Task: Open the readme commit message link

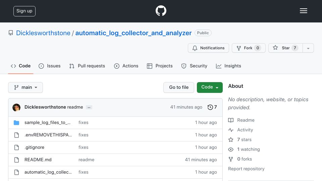Action: 75,107
